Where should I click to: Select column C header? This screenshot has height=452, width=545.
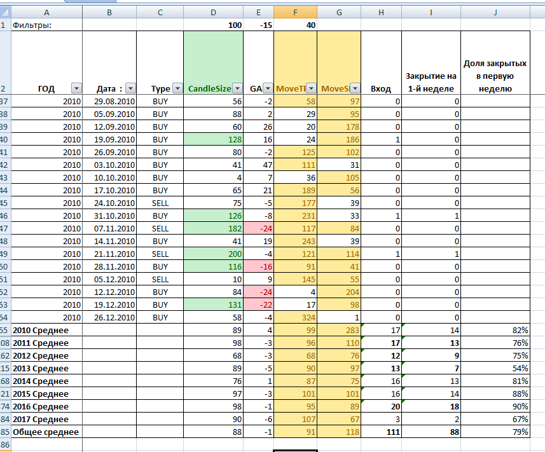click(x=160, y=13)
